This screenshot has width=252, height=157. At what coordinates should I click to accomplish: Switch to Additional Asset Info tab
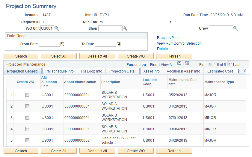pos(183,71)
